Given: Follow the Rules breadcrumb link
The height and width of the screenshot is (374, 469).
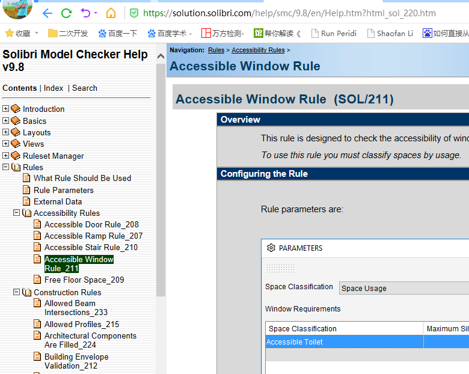Looking at the screenshot, I should [x=216, y=50].
